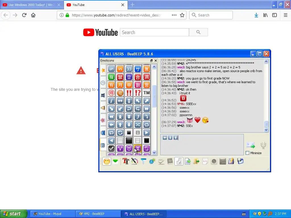Click the chat history scroll-up arrow

point(266,62)
